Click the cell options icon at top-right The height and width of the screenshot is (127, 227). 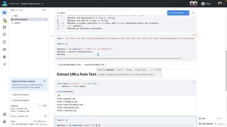tap(195, 35)
